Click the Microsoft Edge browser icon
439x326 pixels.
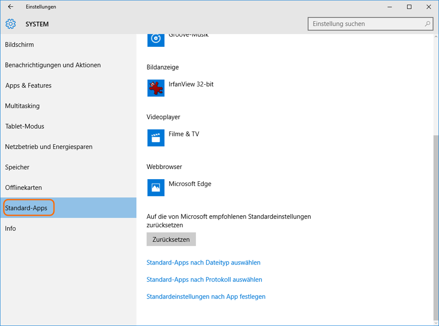pos(156,188)
